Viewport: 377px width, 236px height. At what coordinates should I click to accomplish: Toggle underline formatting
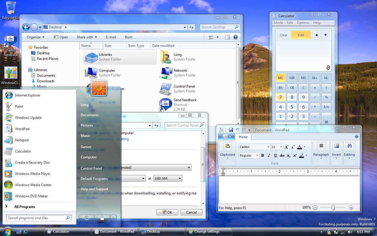click(275, 155)
